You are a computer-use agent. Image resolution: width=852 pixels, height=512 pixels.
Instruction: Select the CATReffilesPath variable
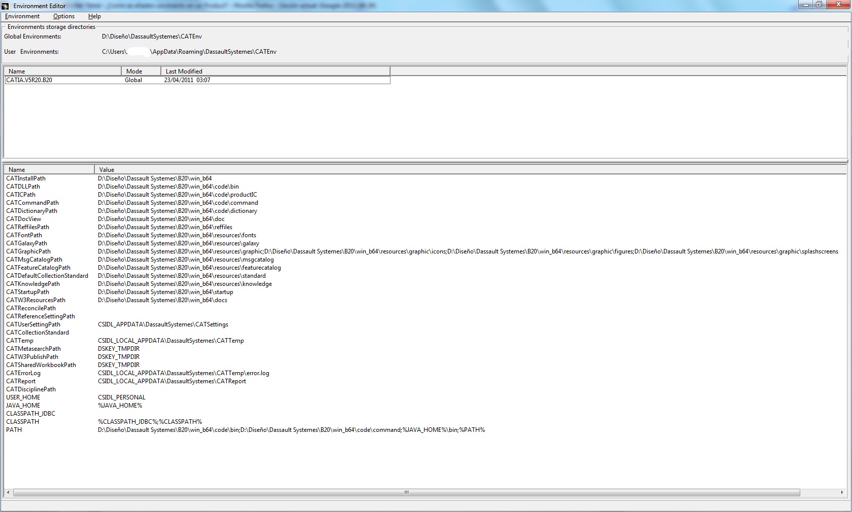[x=27, y=227]
